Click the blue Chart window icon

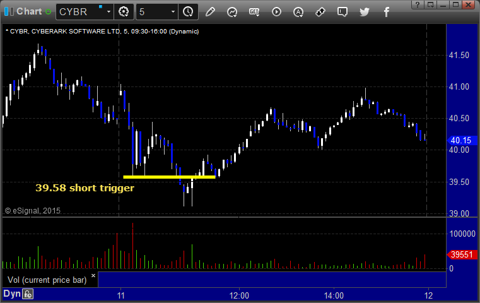coord(9,11)
